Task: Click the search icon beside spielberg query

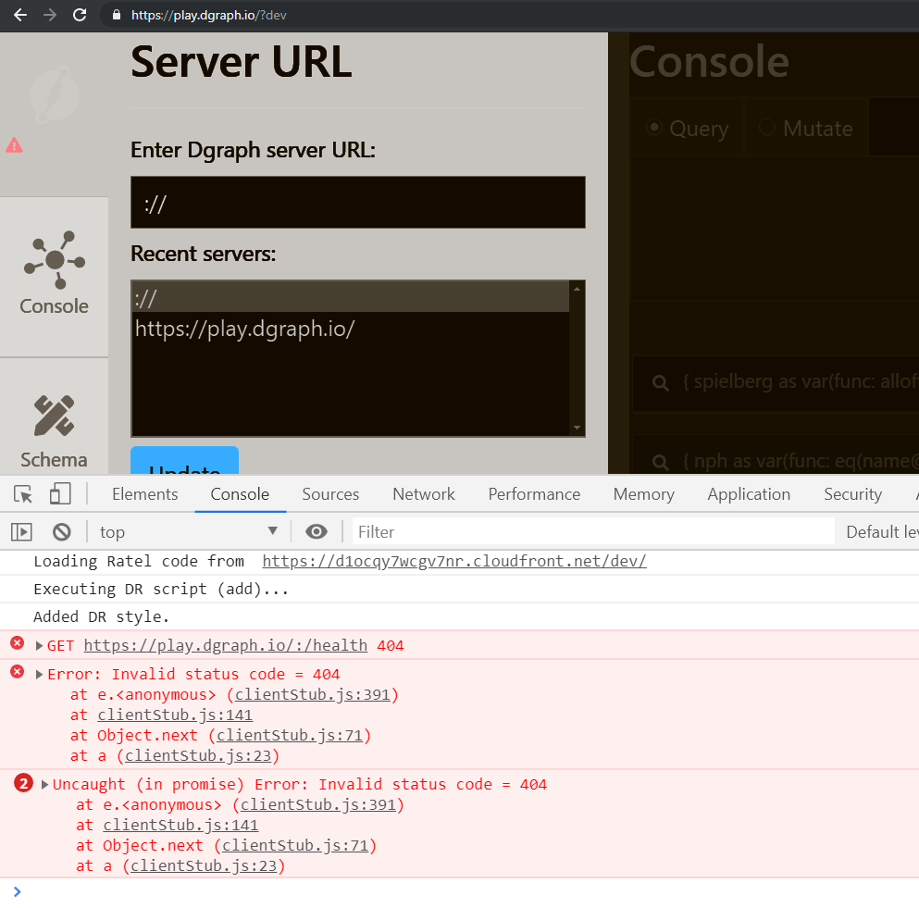Action: tap(661, 383)
